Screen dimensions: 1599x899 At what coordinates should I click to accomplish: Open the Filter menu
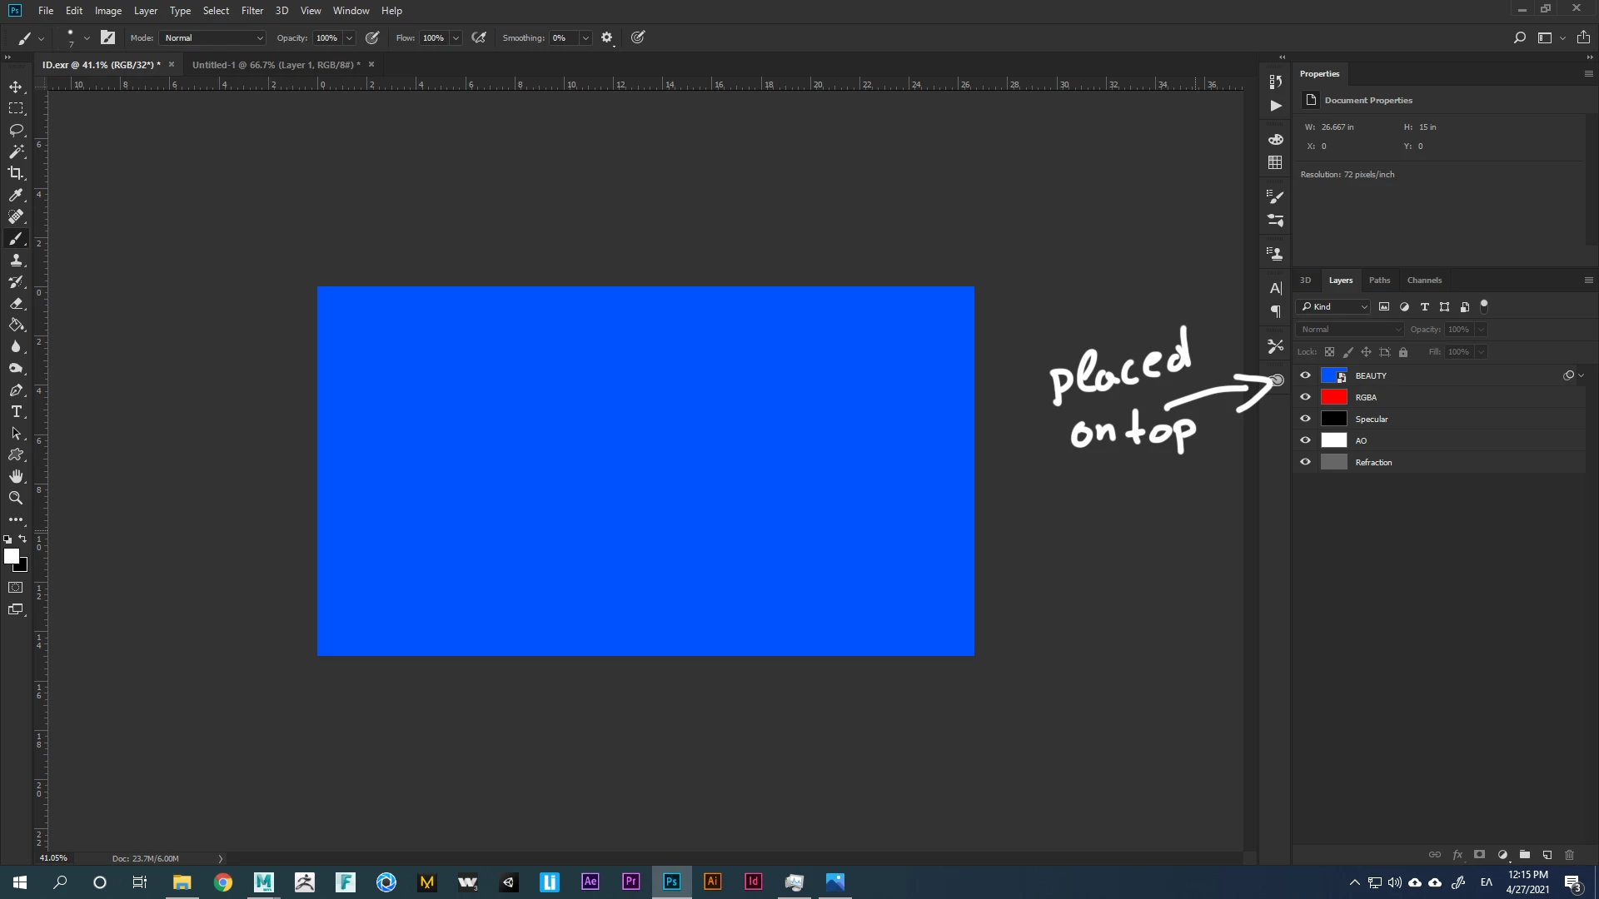click(252, 11)
